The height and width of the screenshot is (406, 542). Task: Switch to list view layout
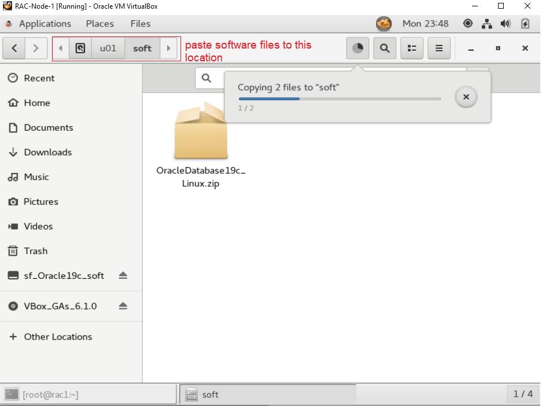pyautogui.click(x=412, y=48)
